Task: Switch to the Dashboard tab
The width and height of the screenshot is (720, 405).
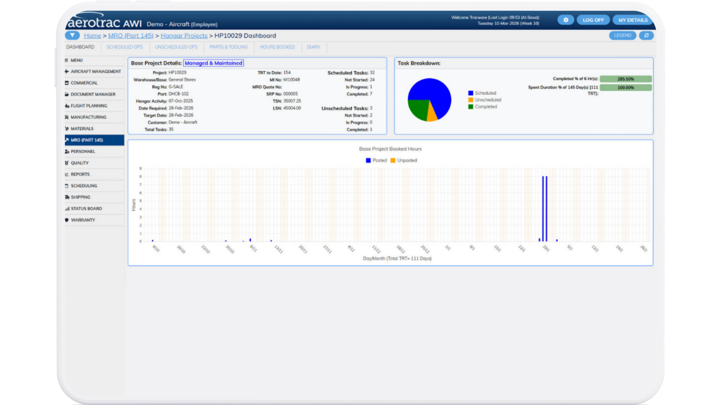Action: point(80,47)
